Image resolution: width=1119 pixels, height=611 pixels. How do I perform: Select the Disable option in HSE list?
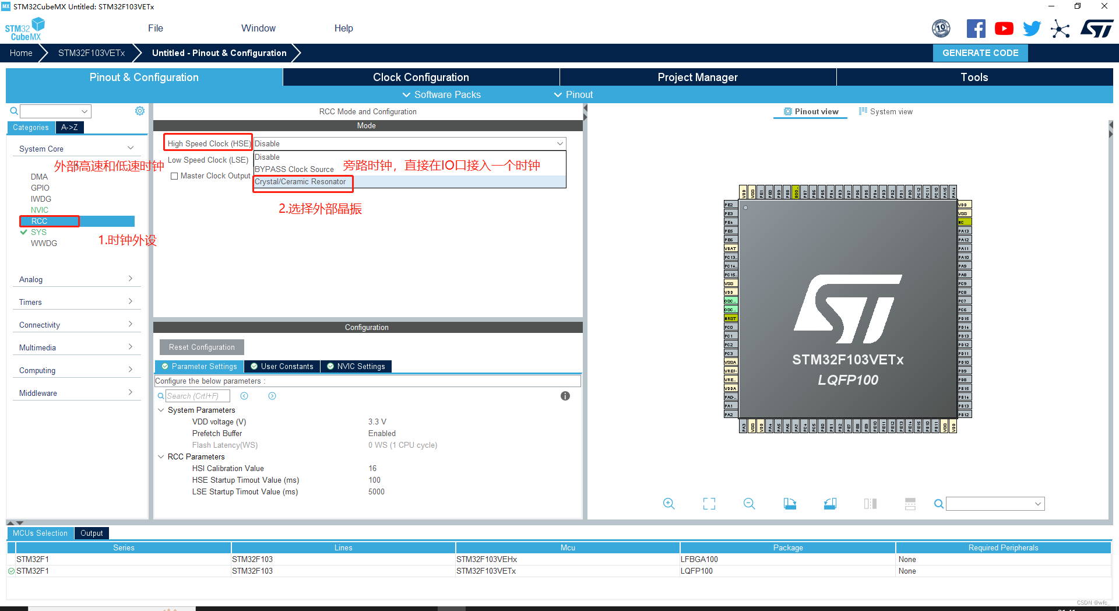(410, 157)
